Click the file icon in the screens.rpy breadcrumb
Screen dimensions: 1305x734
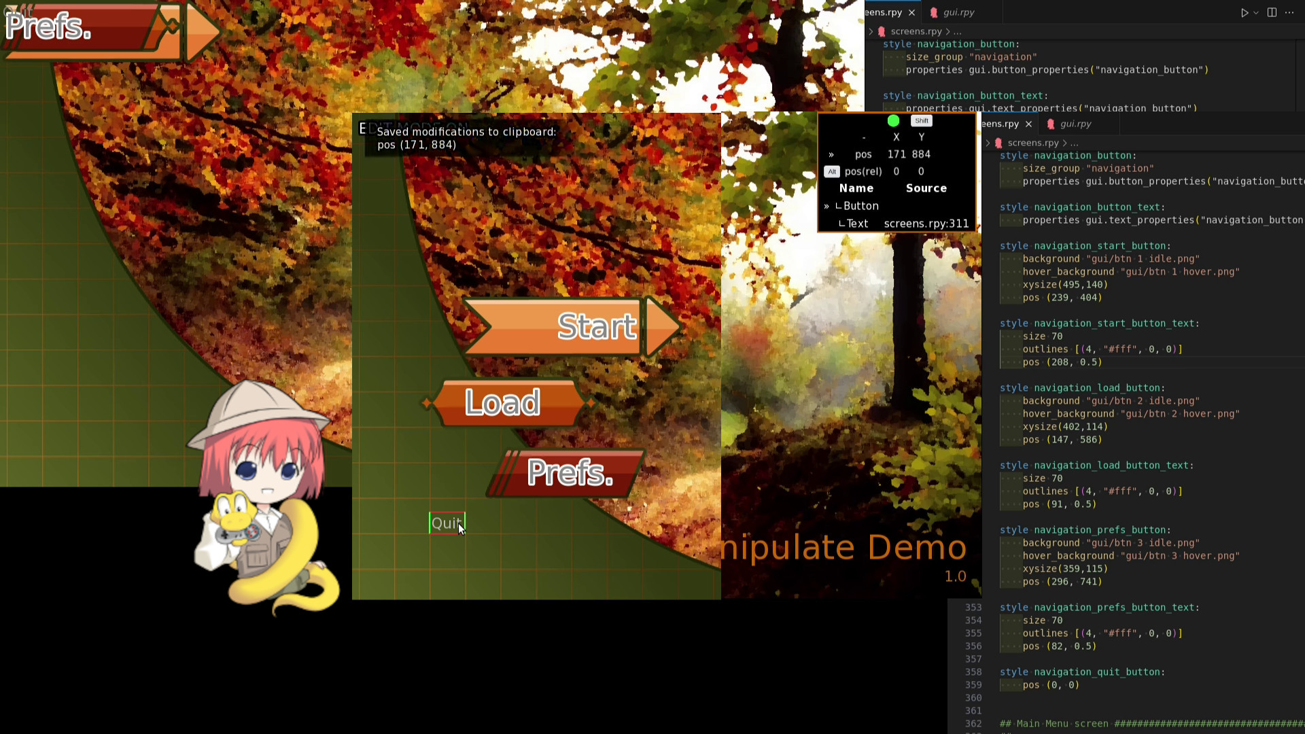pos(882,31)
